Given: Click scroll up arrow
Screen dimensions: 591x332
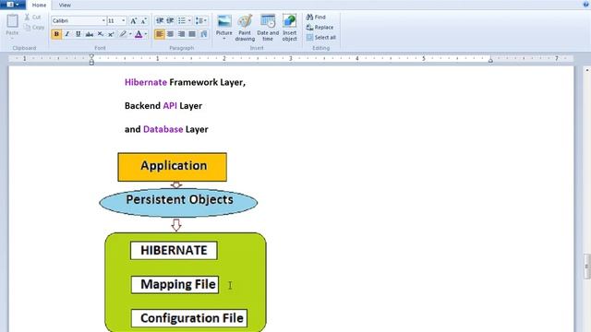Looking at the screenshot, I should (587, 70).
